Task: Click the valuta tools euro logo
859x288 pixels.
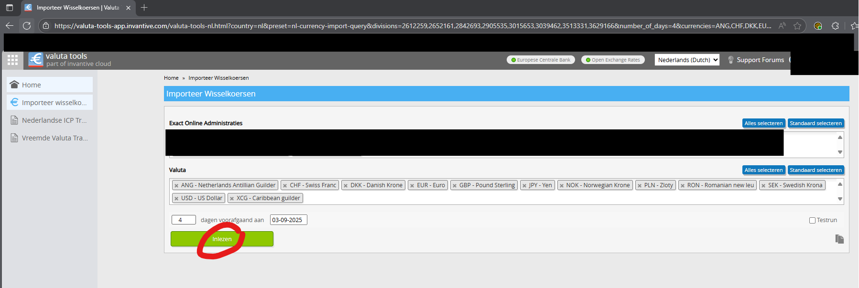Action: coord(36,60)
